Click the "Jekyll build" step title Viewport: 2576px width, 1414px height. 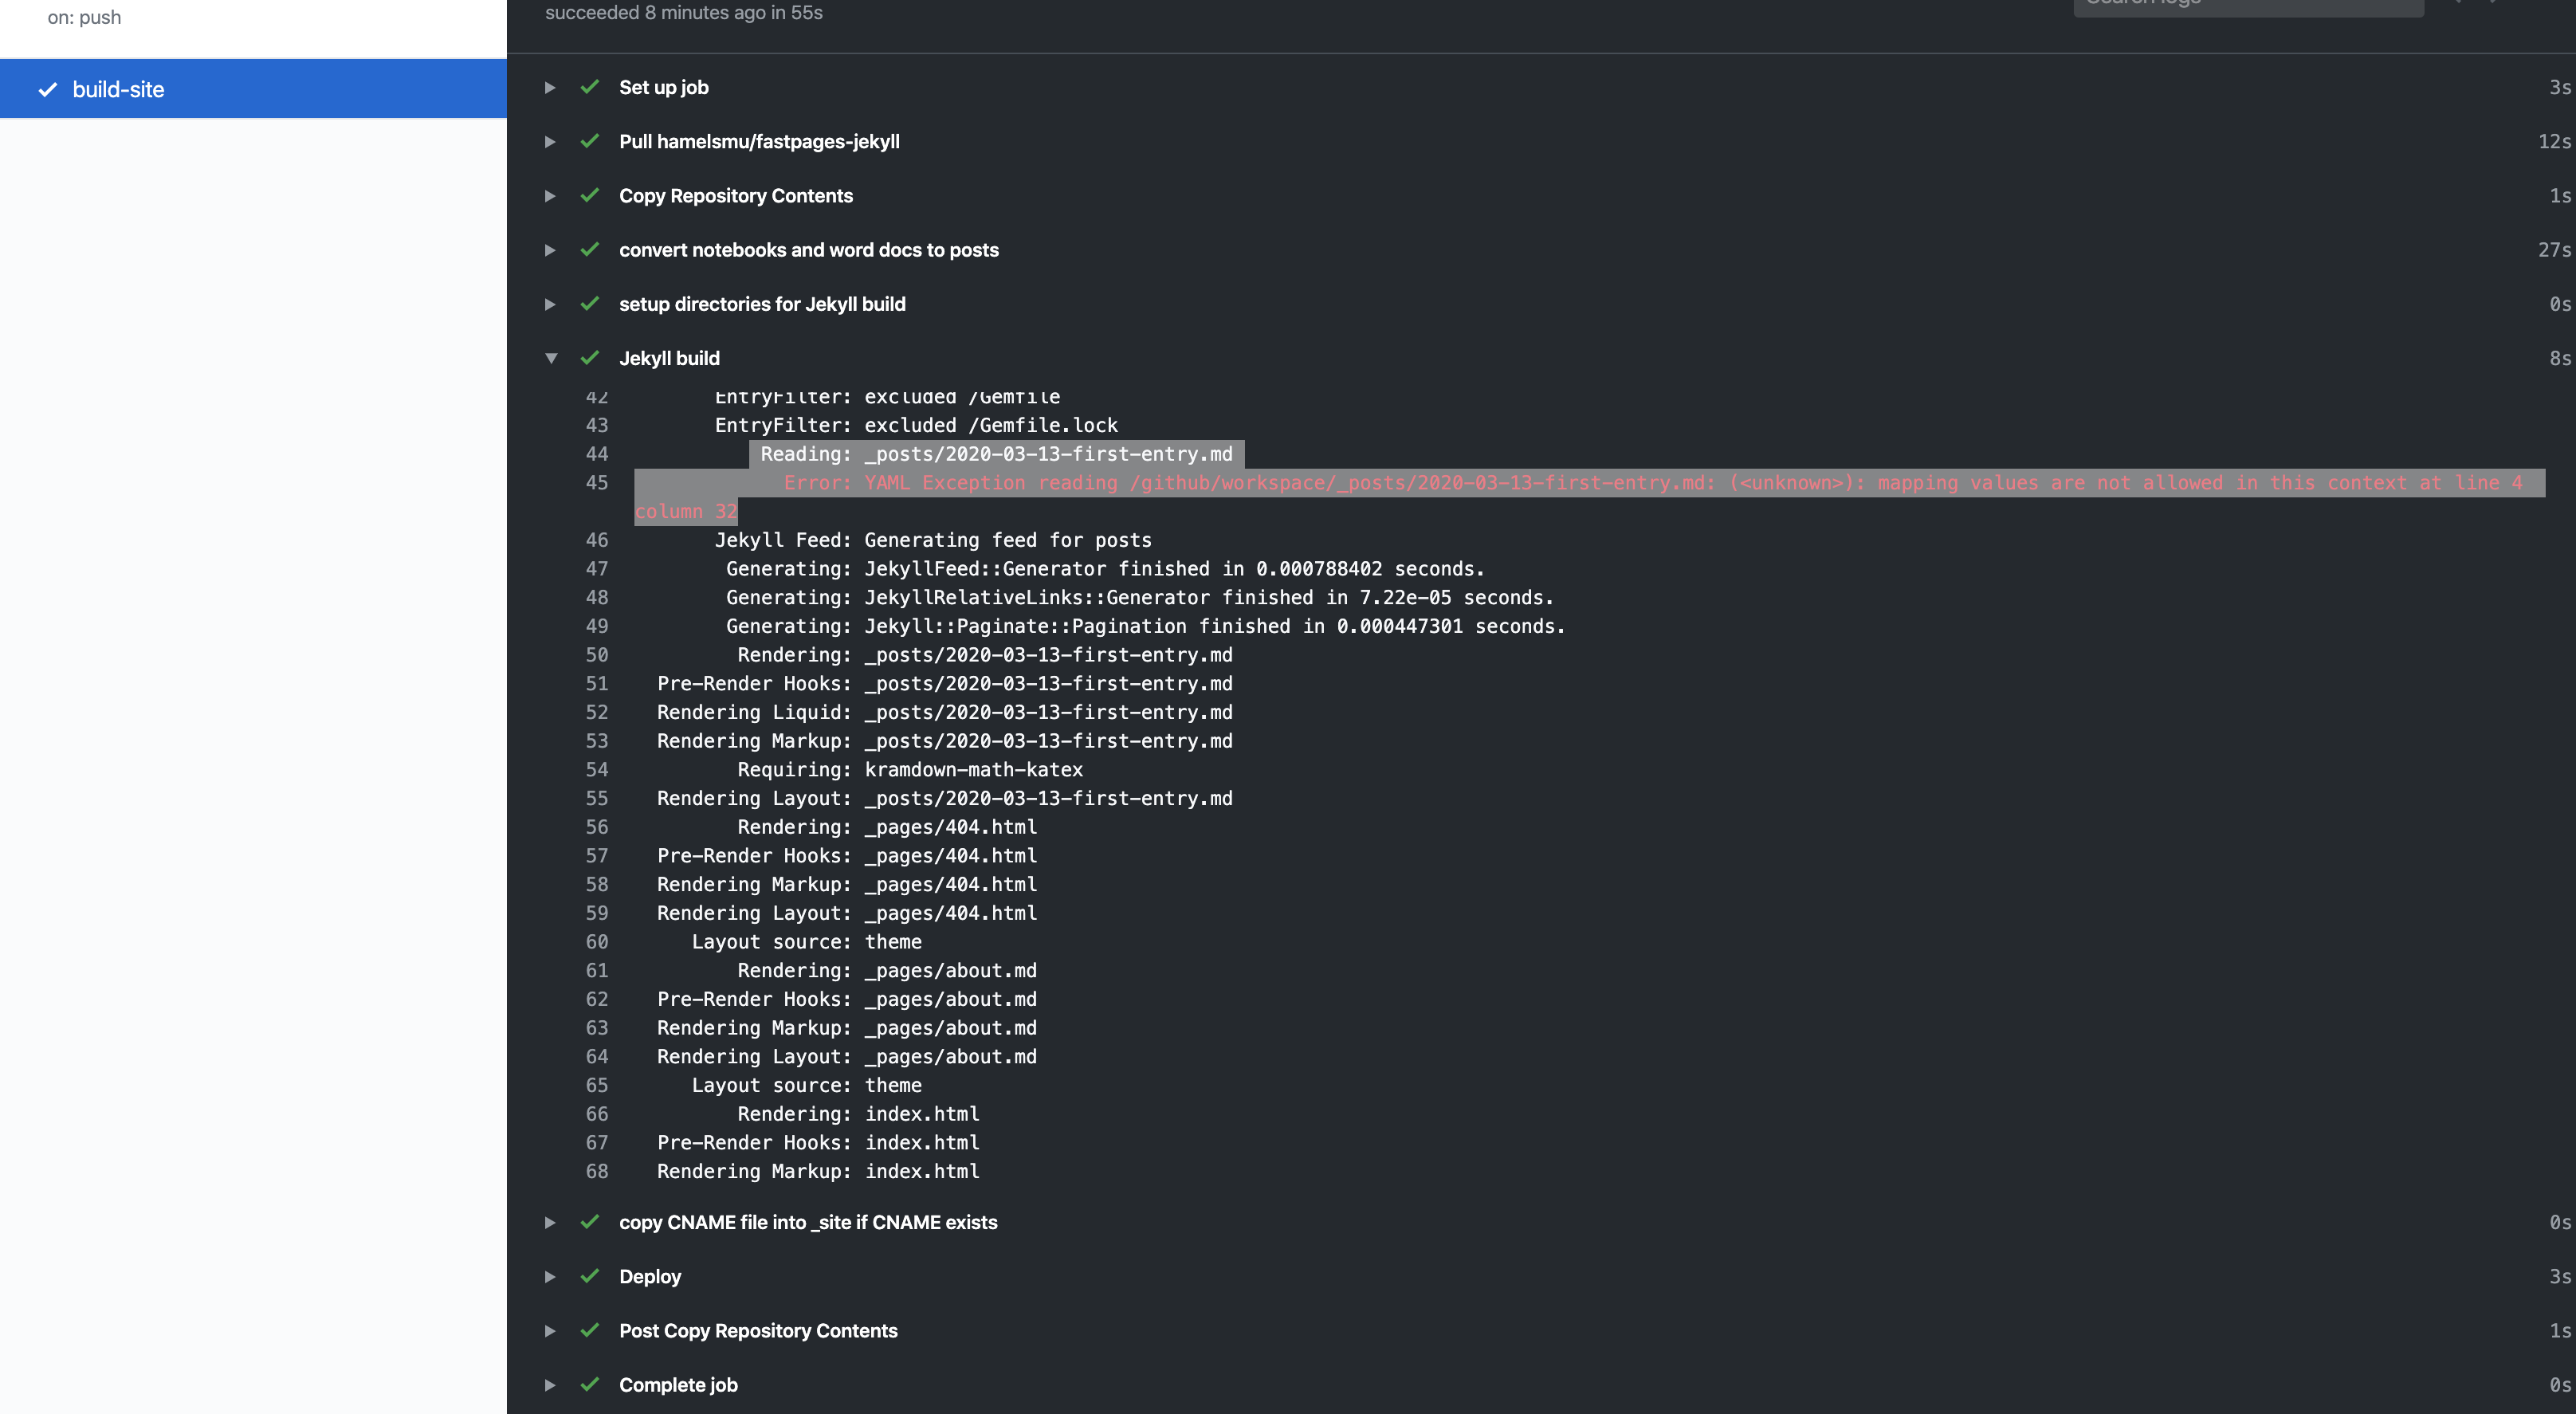click(x=669, y=357)
